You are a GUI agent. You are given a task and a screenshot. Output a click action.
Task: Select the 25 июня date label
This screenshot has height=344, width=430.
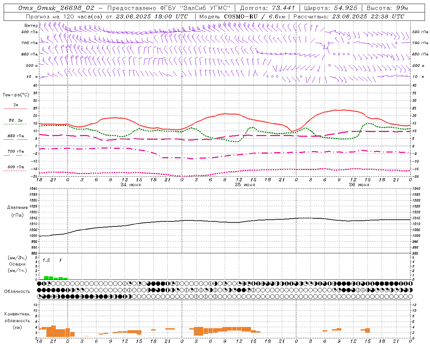pyautogui.click(x=245, y=185)
